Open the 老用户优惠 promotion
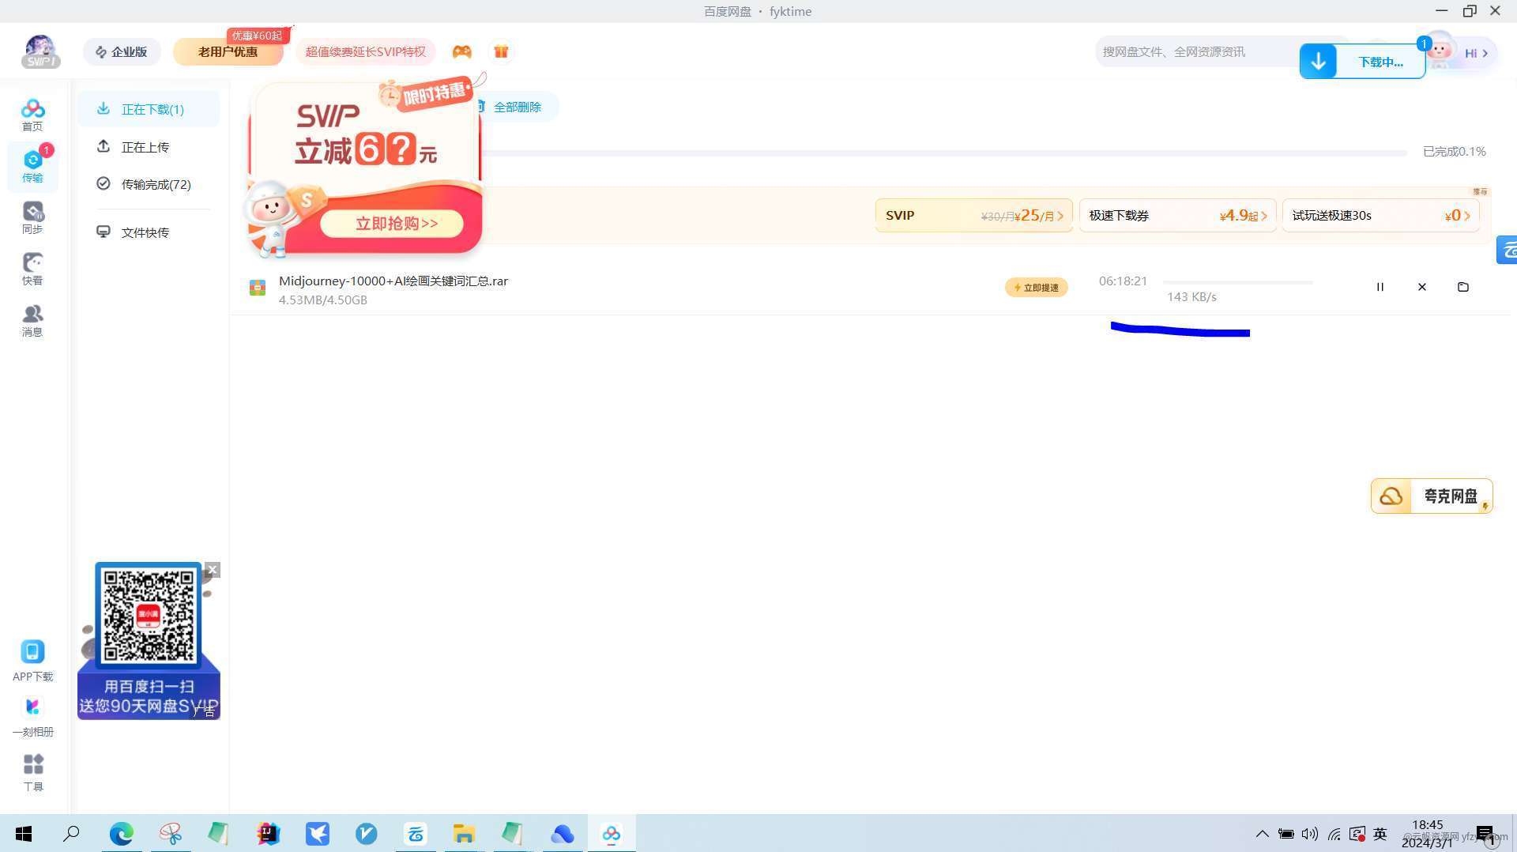The height and width of the screenshot is (852, 1517). tap(228, 51)
